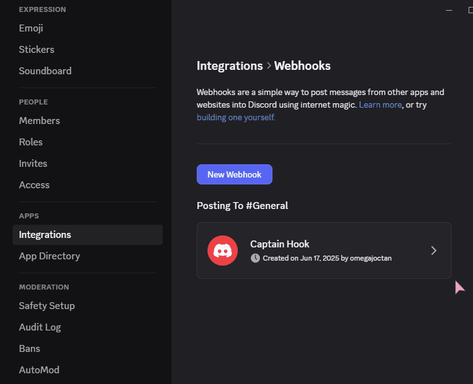
Task: Expand the Captain Hook webhook chevron
Action: [434, 251]
